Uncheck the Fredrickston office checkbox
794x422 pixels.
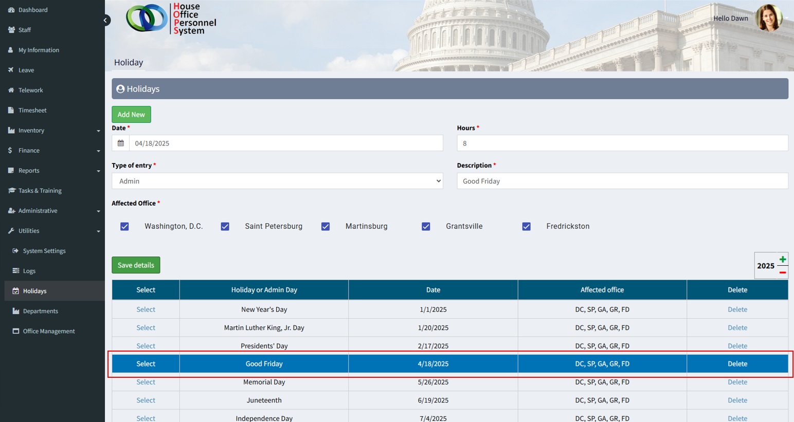pyautogui.click(x=526, y=227)
